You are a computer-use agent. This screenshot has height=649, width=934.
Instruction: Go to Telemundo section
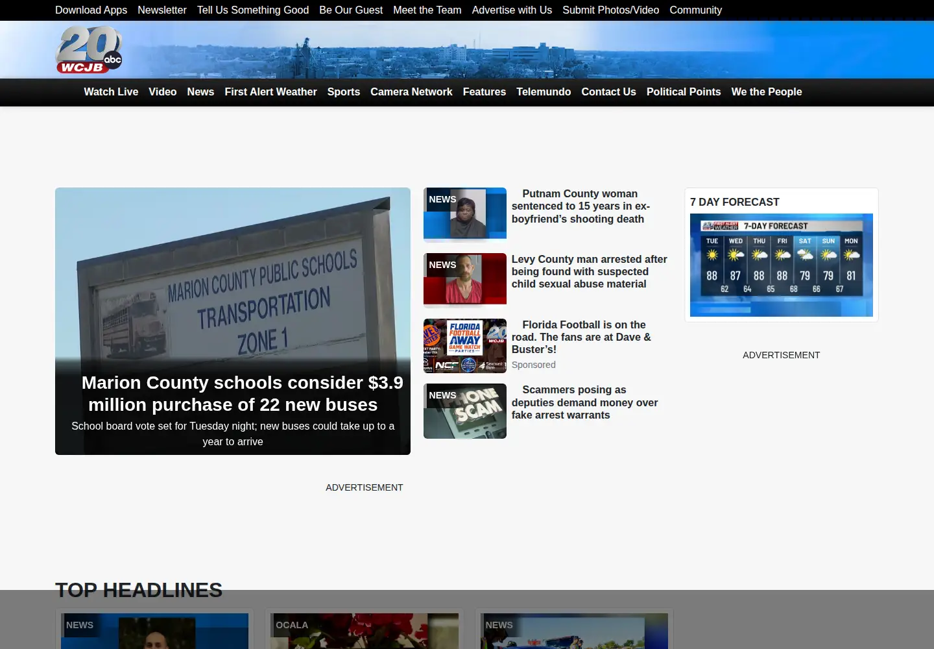(544, 92)
